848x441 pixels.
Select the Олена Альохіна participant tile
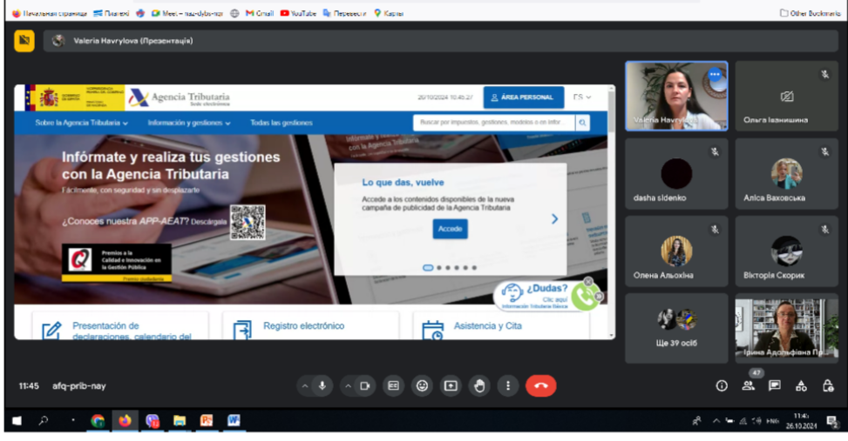click(x=676, y=251)
